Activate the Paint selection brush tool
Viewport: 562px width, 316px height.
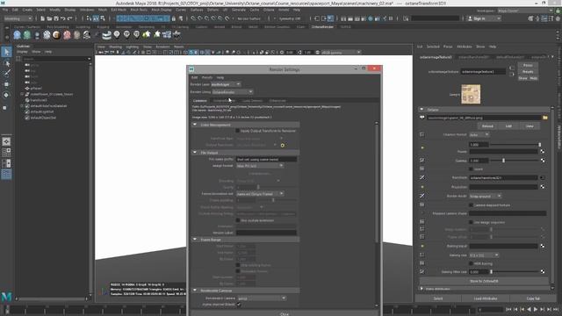click(6, 74)
